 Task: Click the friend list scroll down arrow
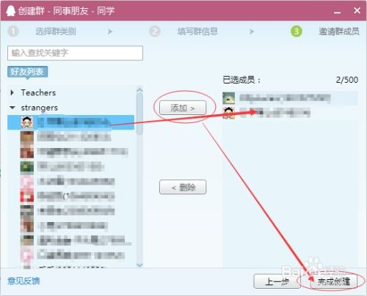pyautogui.click(x=139, y=265)
